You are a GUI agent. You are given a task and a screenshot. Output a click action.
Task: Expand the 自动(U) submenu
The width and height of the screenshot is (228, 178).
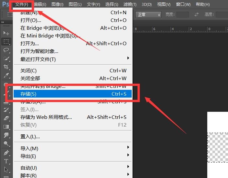72,168
